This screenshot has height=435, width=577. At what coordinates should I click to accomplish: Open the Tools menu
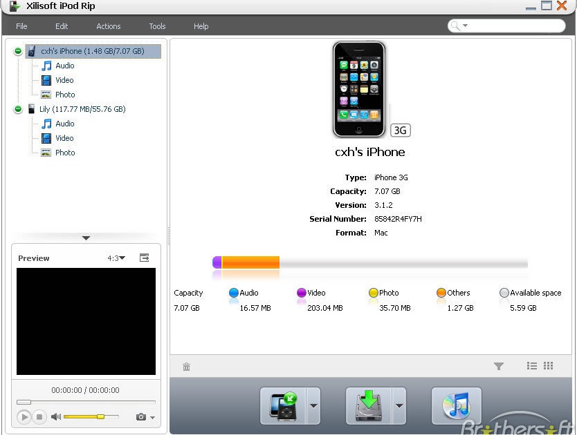[x=157, y=26]
